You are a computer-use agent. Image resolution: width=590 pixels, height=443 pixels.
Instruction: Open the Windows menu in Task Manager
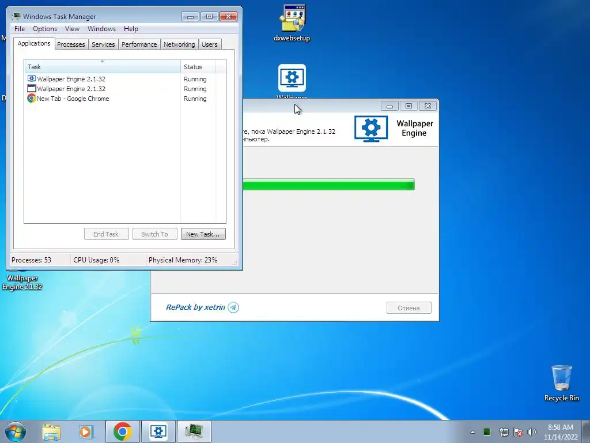click(x=101, y=29)
